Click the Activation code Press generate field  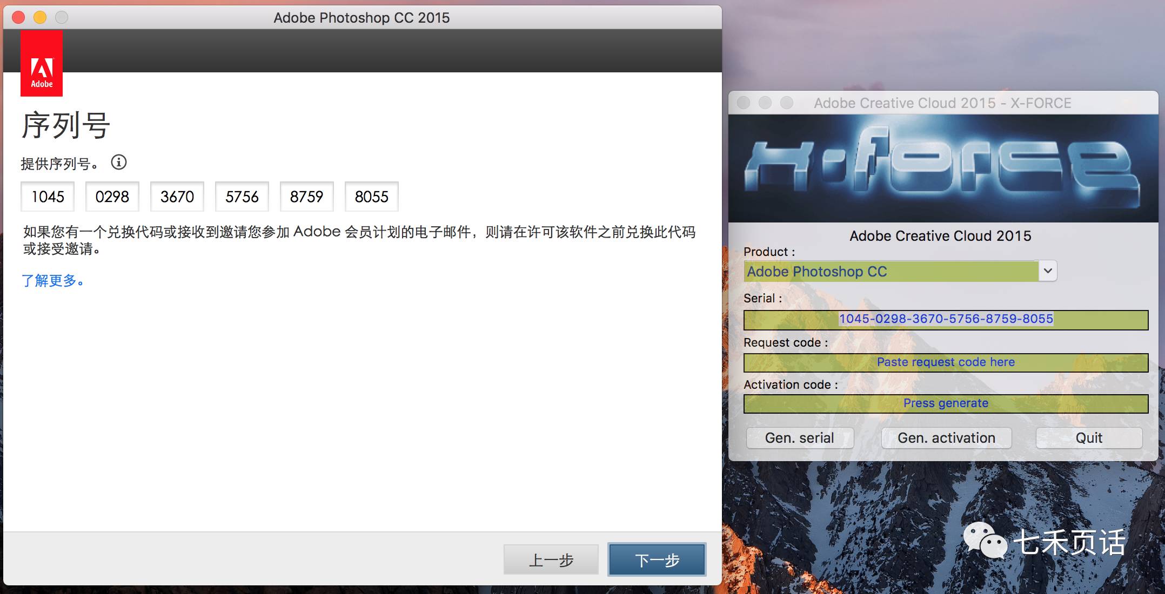point(946,403)
